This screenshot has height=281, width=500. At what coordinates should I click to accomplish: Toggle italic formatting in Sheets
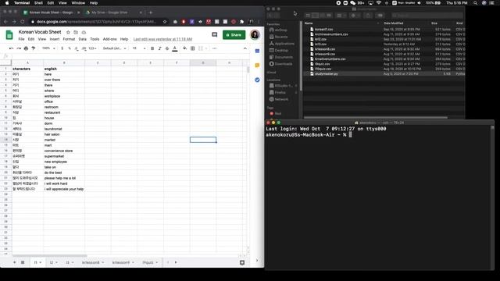[x=159, y=48]
